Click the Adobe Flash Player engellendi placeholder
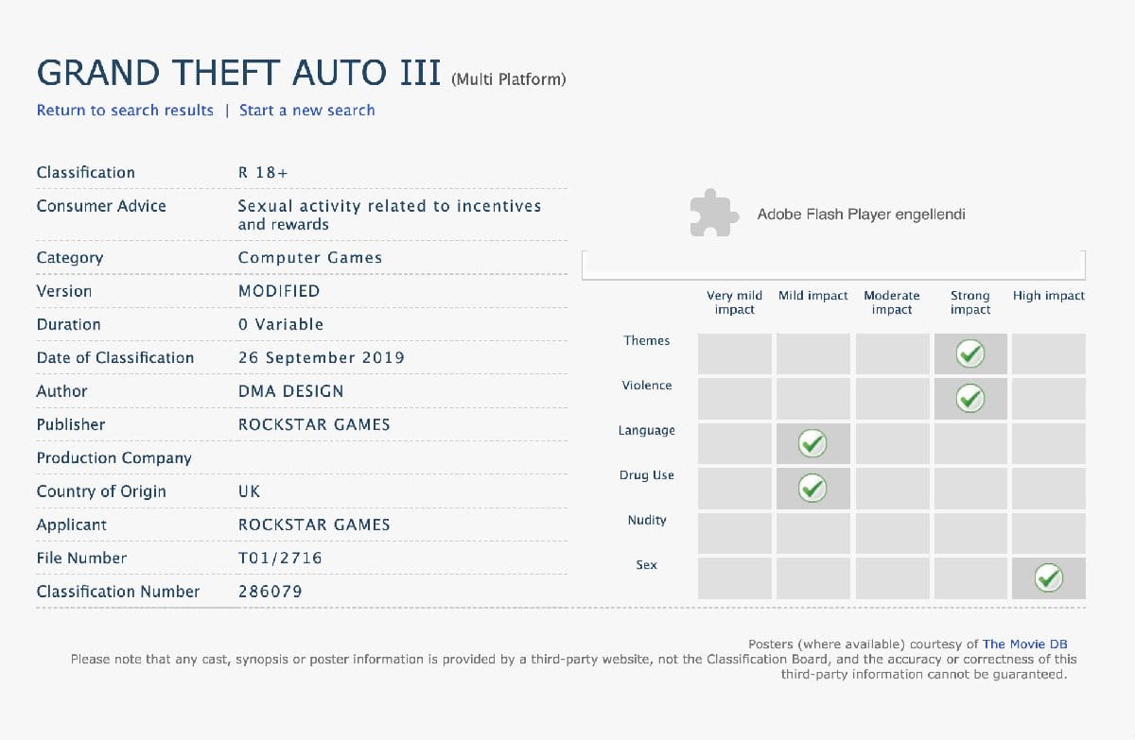Image resolution: width=1135 pixels, height=740 pixels. click(x=861, y=214)
